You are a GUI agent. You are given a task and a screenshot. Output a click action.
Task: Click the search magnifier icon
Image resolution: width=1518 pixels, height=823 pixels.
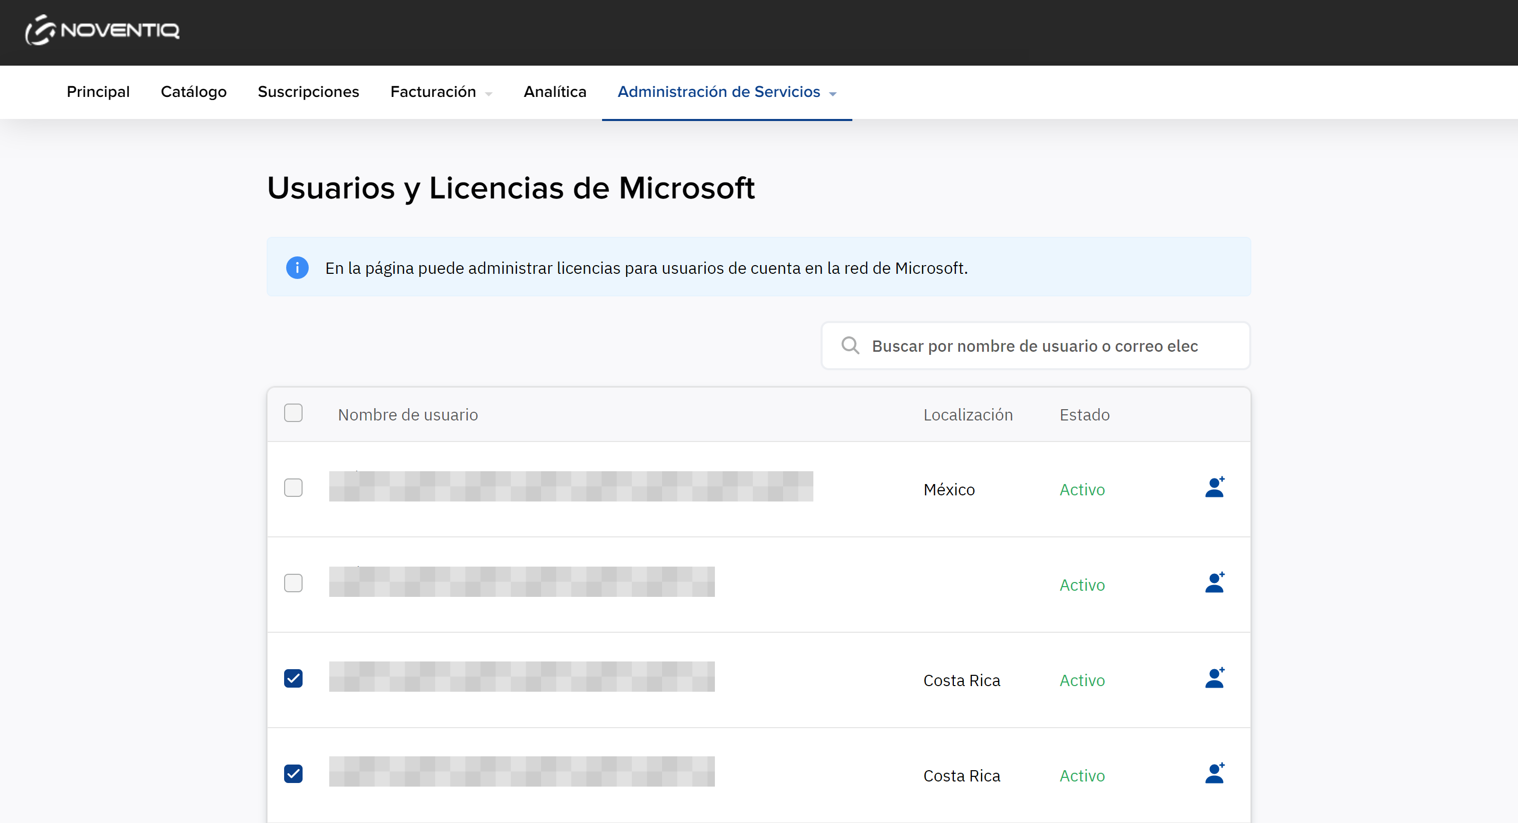[850, 345]
